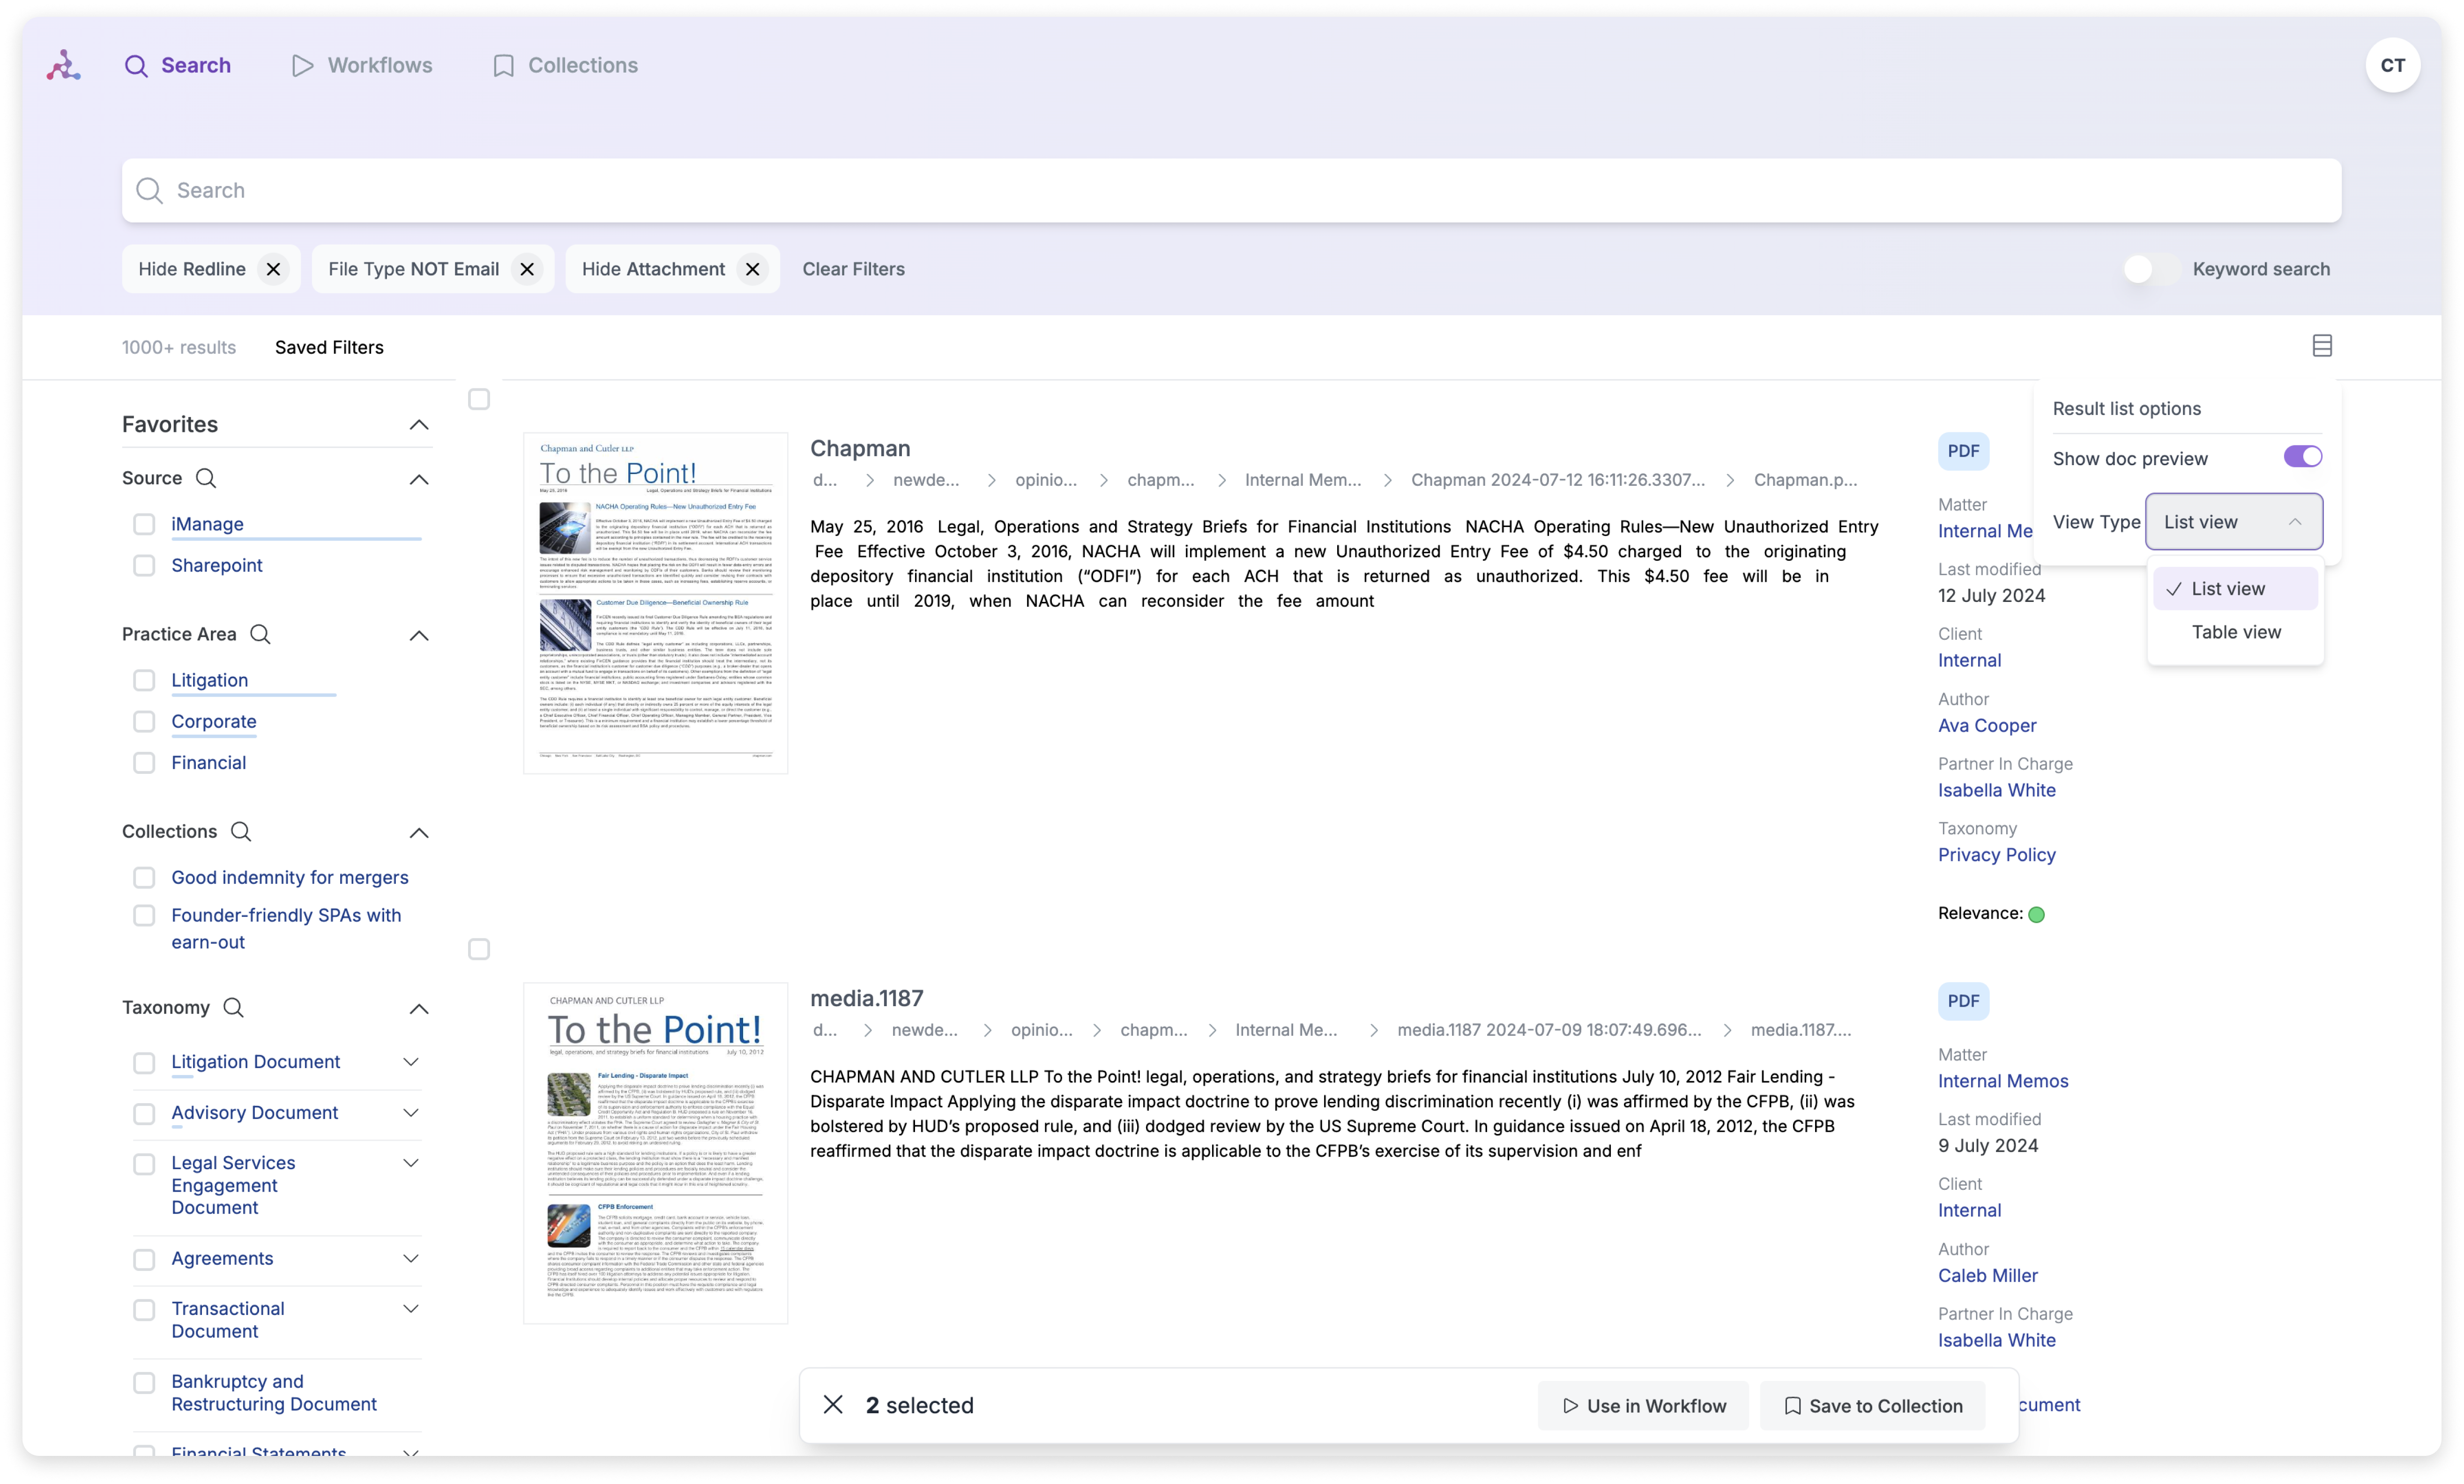Click the PDF badge on the Chapman result

(x=1963, y=451)
